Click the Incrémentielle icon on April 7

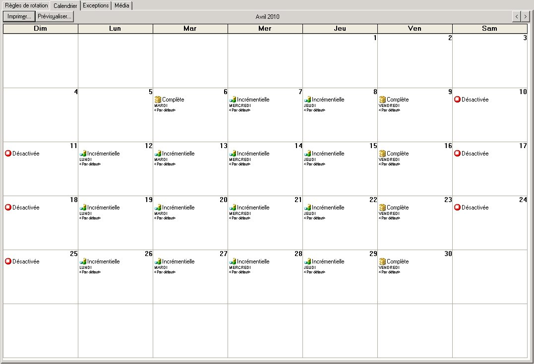coord(233,100)
